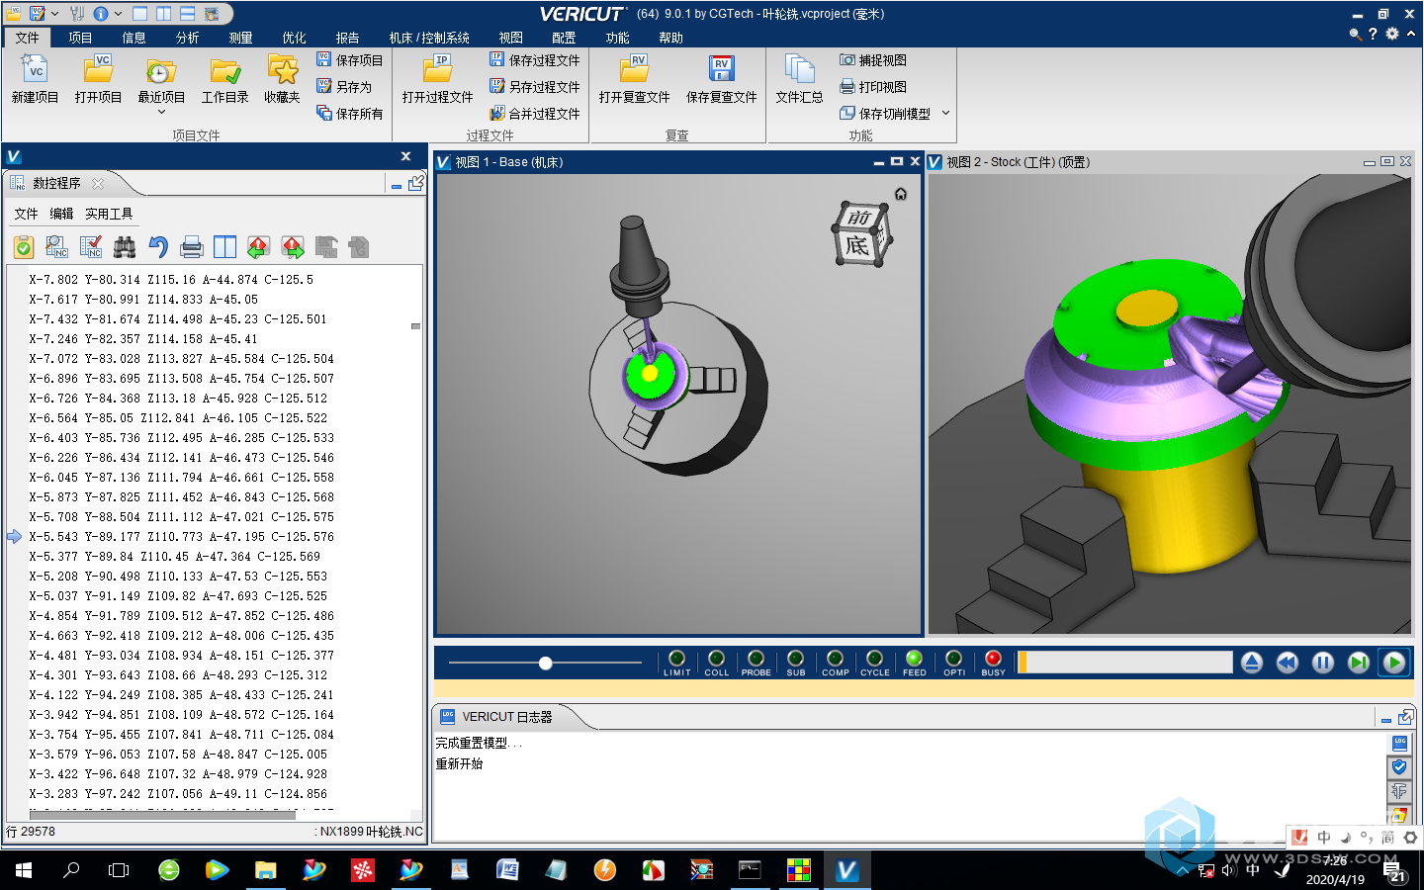
Task: Switch to the 分析 ribbon tab
Action: 187,38
